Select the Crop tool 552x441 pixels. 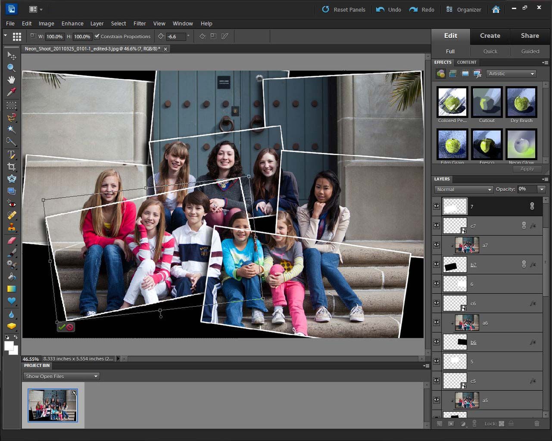12,167
